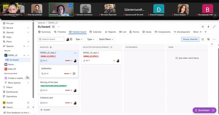Open the Quick filters dropdown
The image size is (219, 115).
(106, 39)
